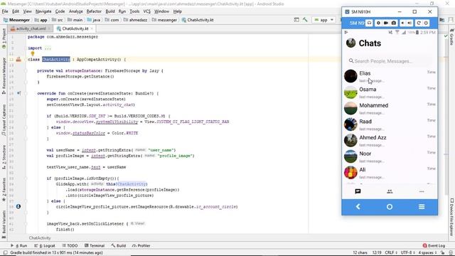Open the Structure side panel
This screenshot has width=455, height=256.
coord(4,157)
